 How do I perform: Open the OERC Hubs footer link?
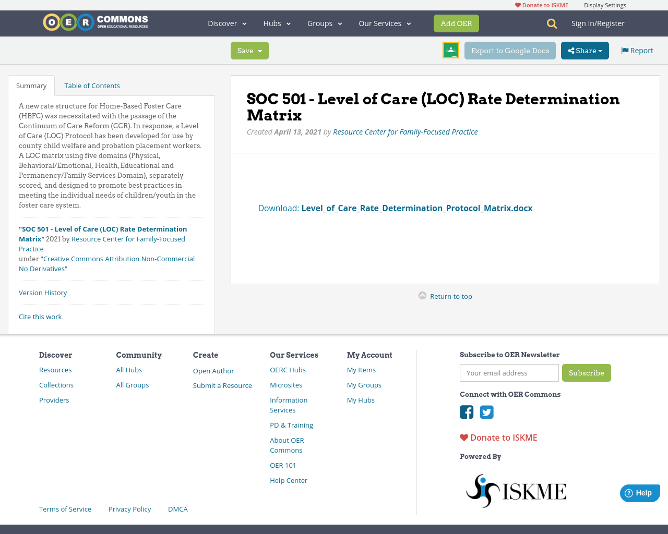(288, 370)
